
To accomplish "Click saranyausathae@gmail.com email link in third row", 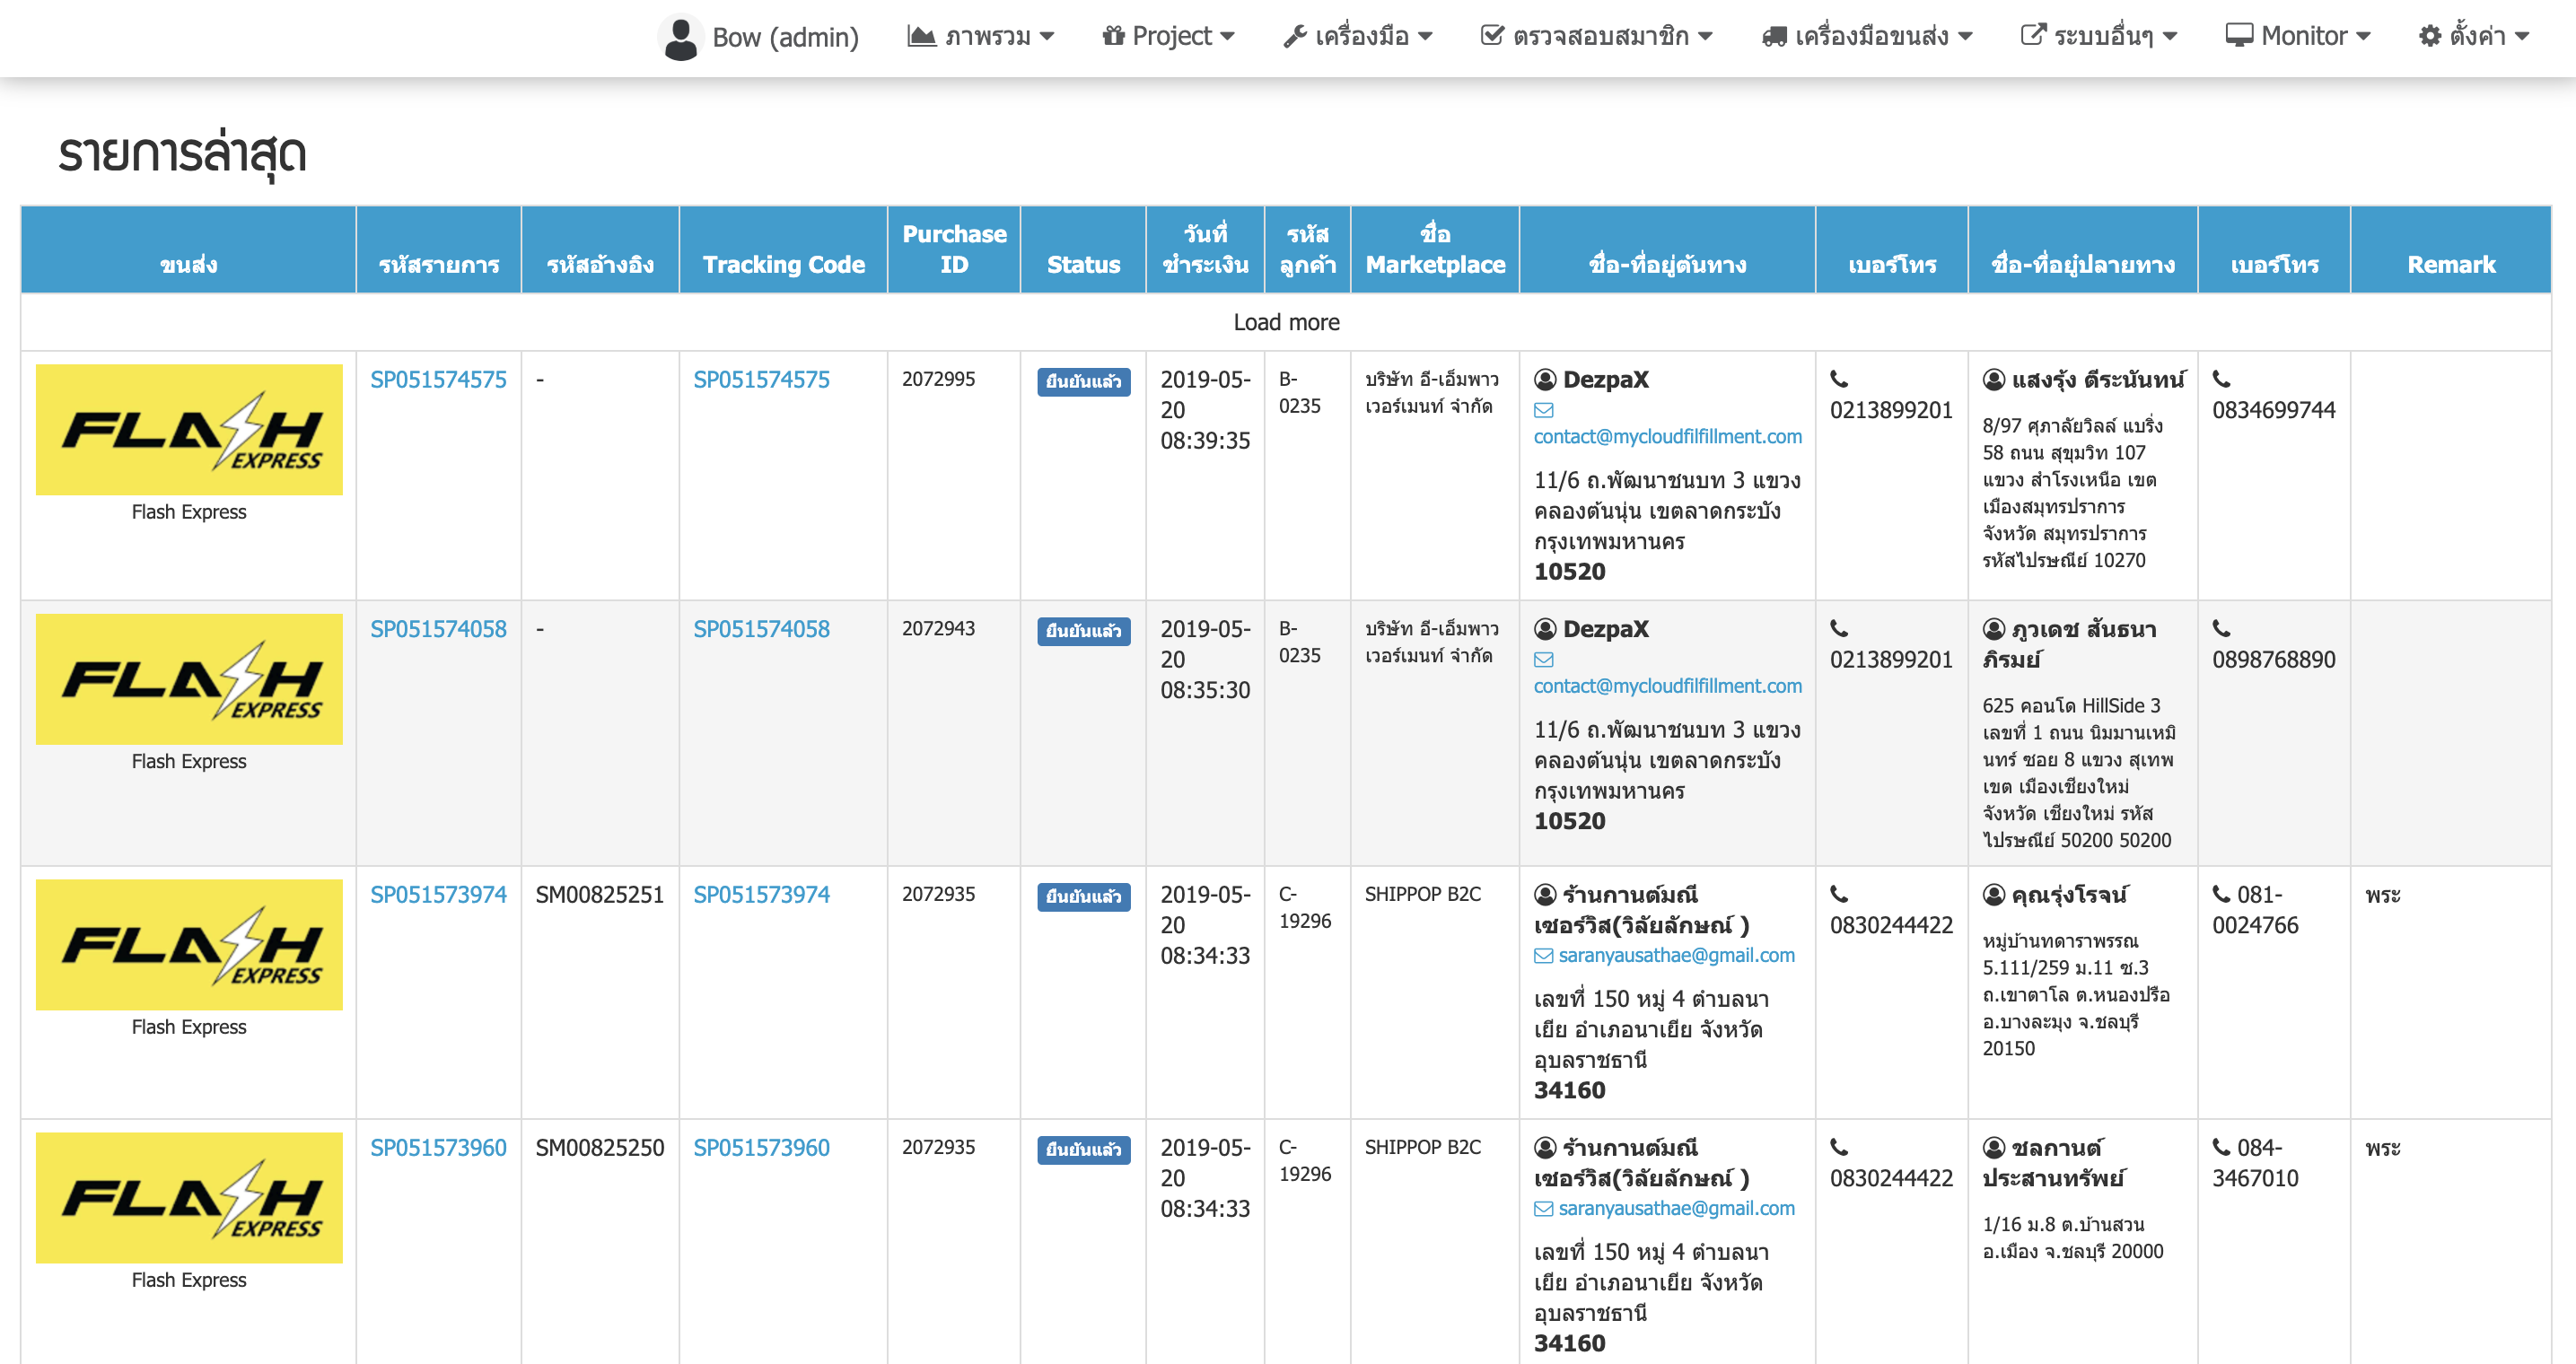I will tap(1676, 955).
